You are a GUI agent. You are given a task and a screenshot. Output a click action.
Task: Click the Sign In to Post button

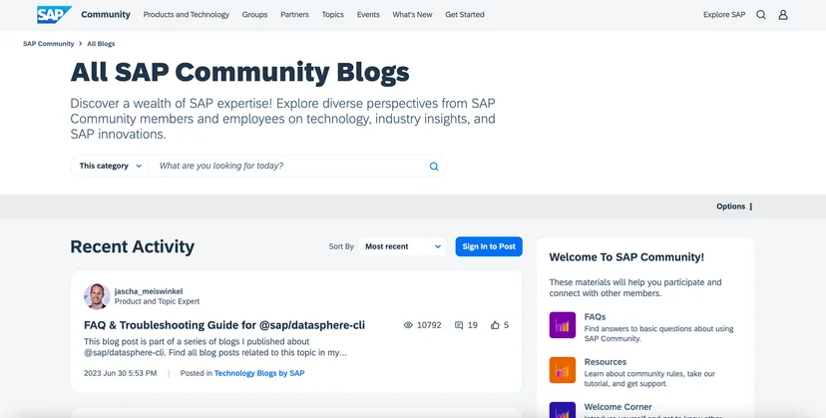[489, 246]
